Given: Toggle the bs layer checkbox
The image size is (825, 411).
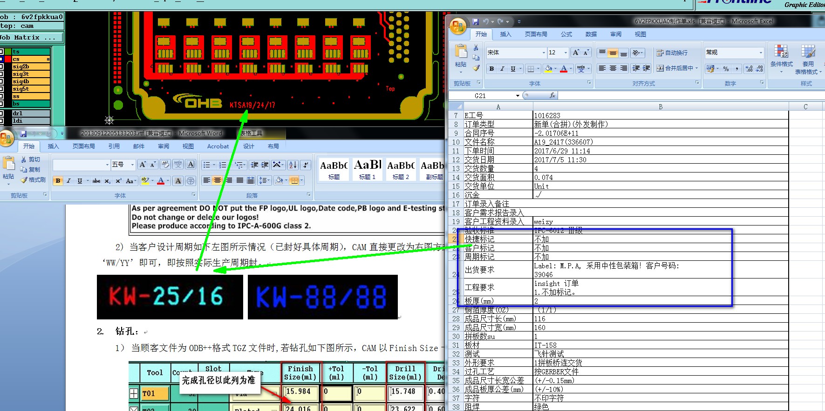Looking at the screenshot, I should point(2,104).
